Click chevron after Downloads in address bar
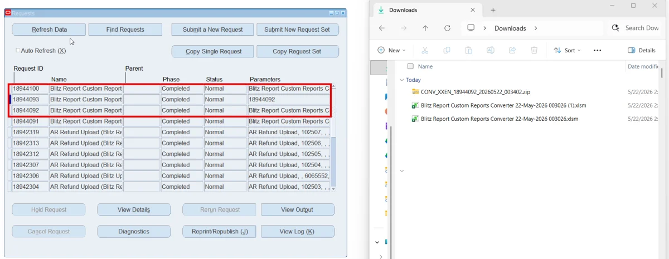Screen dimensions: 669x259 536,28
